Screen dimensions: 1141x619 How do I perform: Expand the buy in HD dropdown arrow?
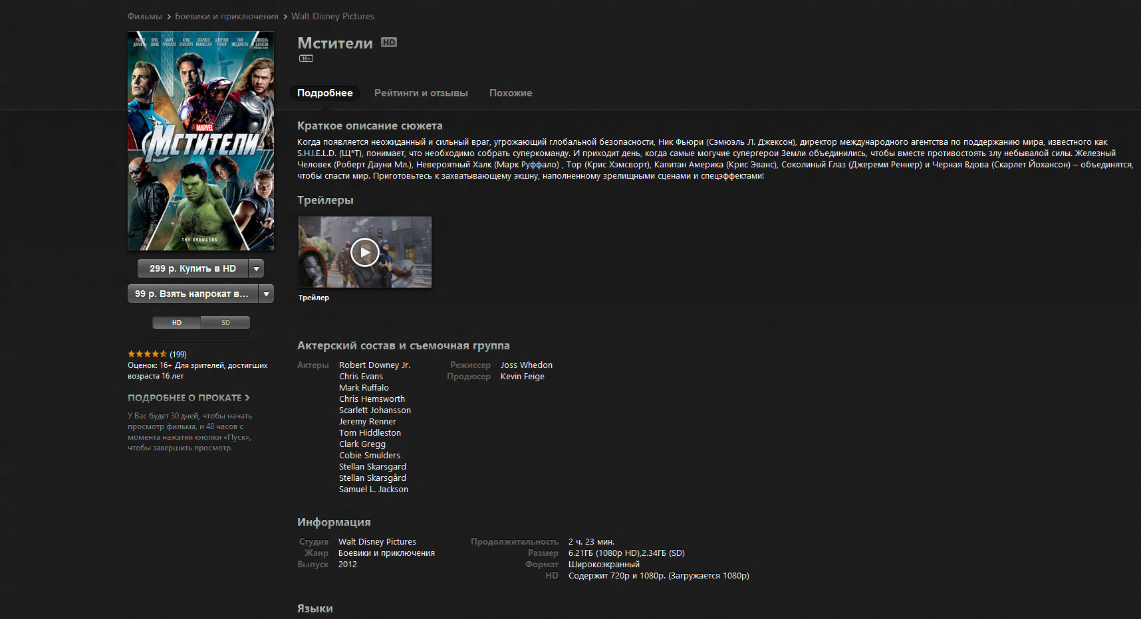(257, 268)
